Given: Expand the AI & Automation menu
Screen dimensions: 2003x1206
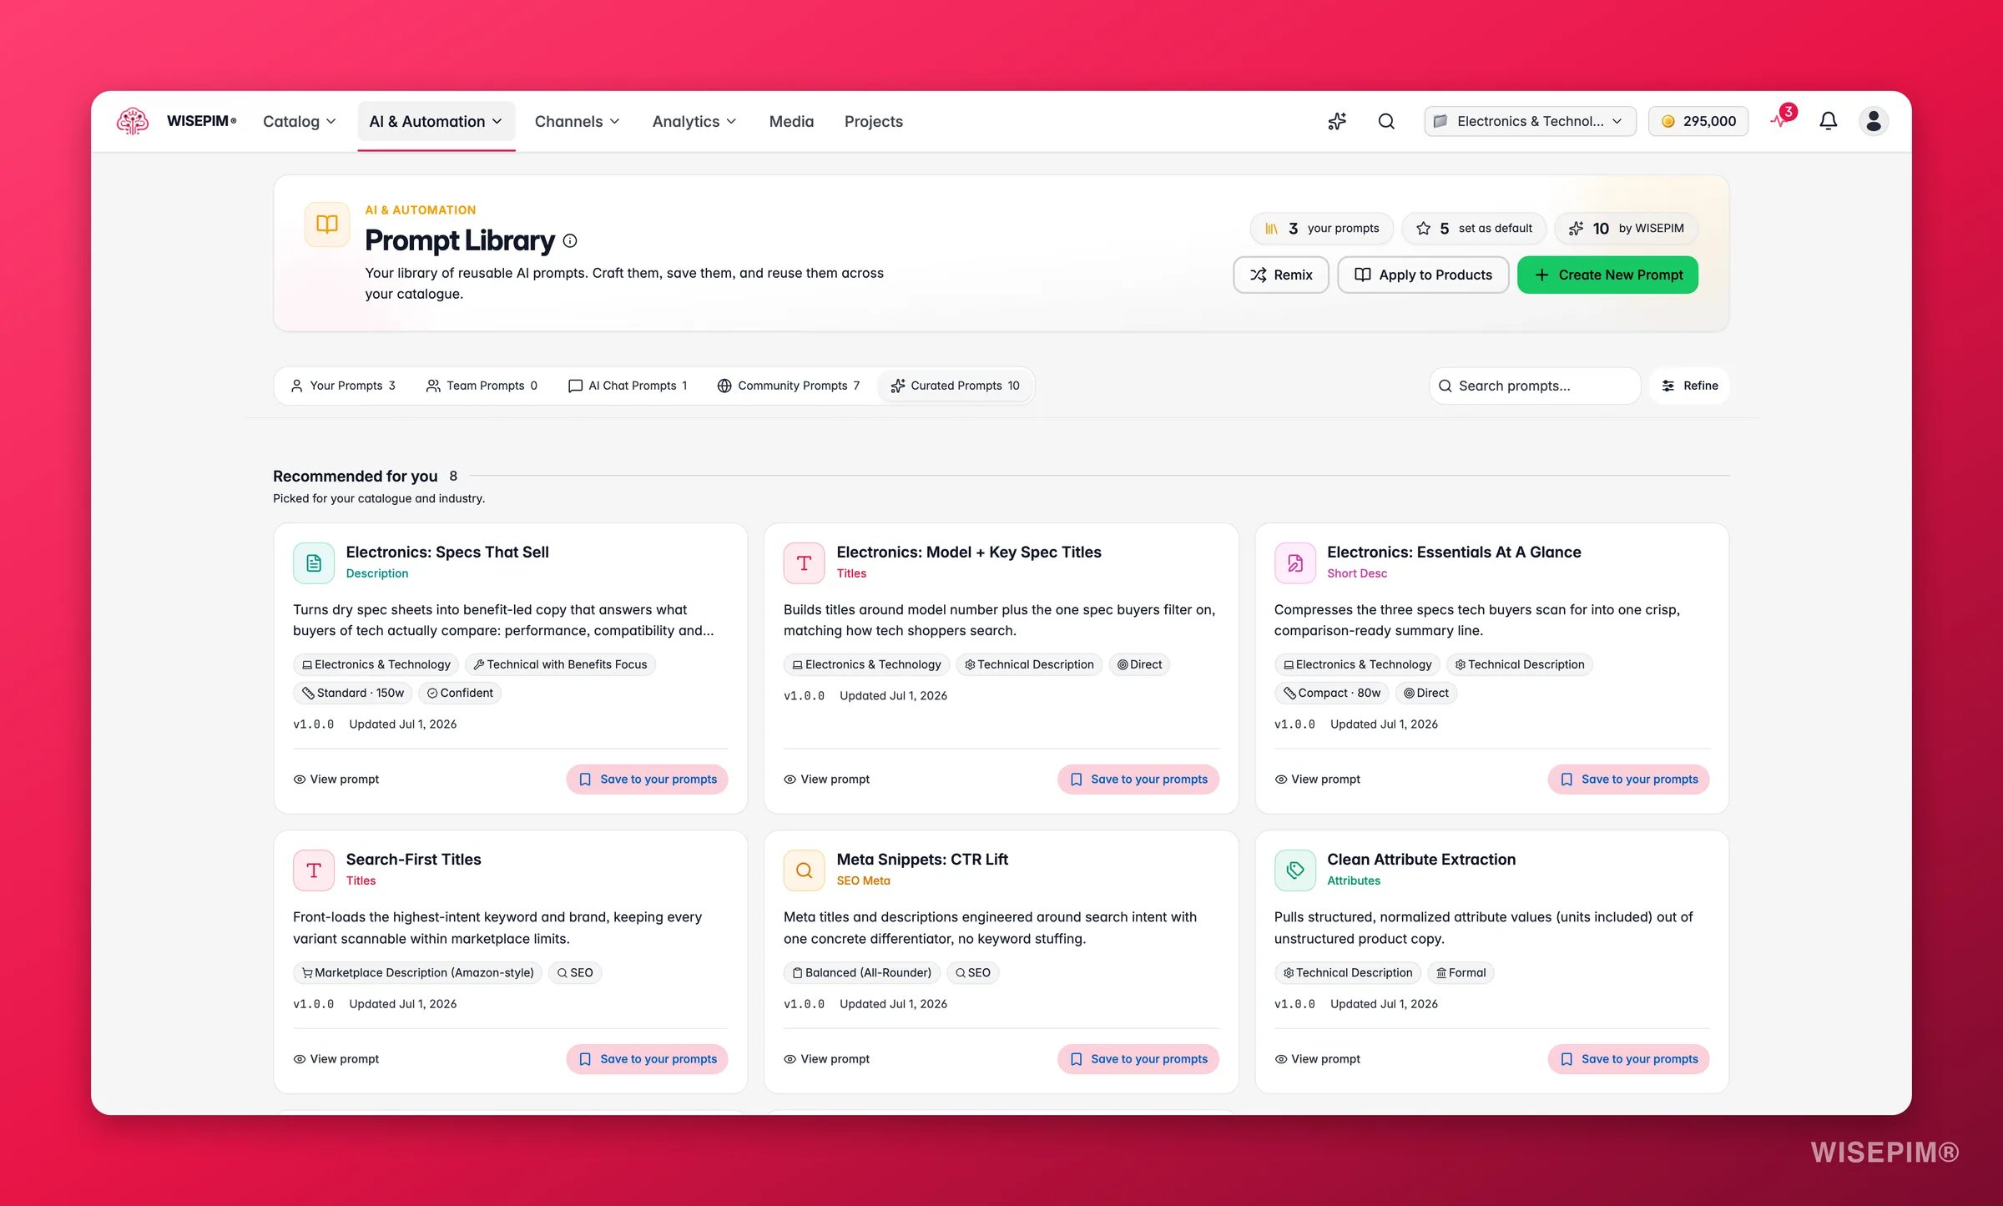Looking at the screenshot, I should (x=436, y=121).
